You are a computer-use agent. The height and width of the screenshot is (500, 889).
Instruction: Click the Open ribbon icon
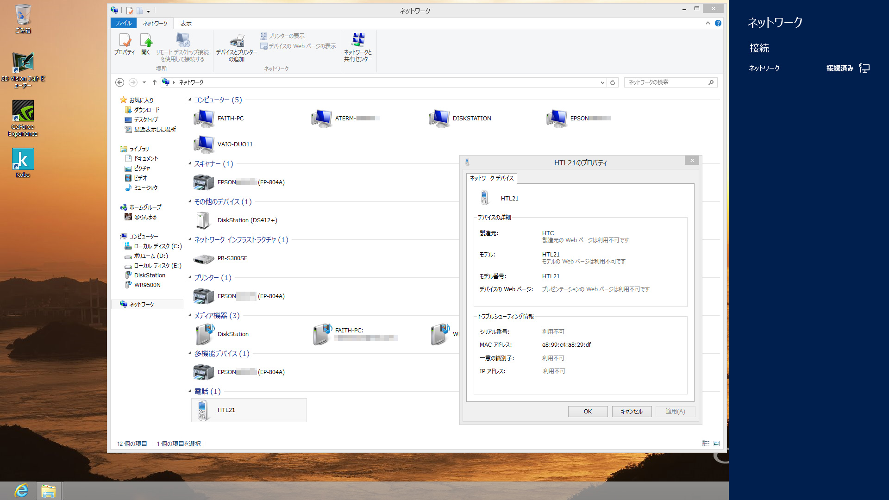145,44
